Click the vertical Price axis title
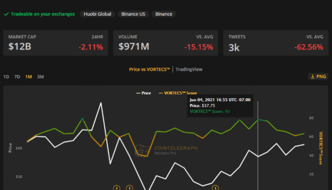Image resolution: width=332 pixels, height=190 pixels. (x=10, y=148)
